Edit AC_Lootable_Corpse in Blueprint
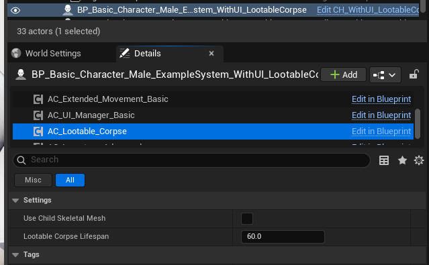The image size is (429, 265). click(x=381, y=131)
